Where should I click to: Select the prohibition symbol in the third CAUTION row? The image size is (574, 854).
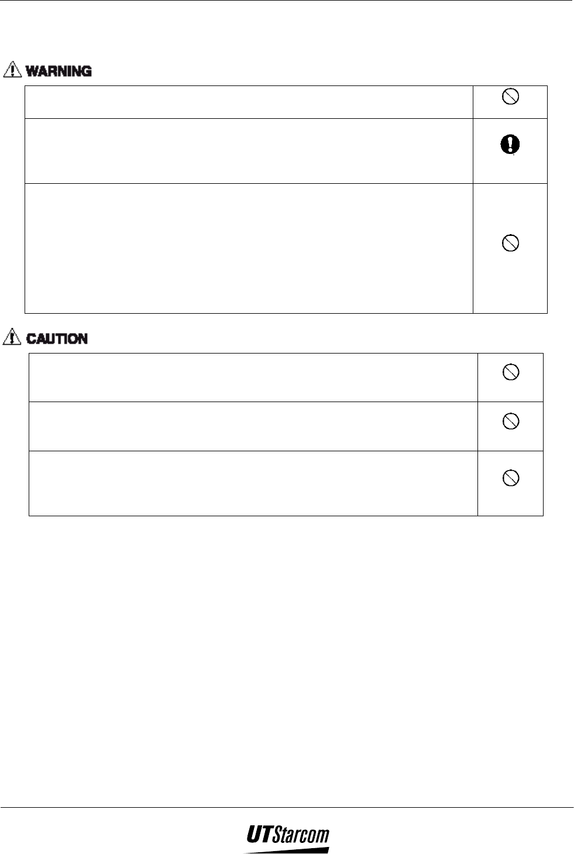510,478
